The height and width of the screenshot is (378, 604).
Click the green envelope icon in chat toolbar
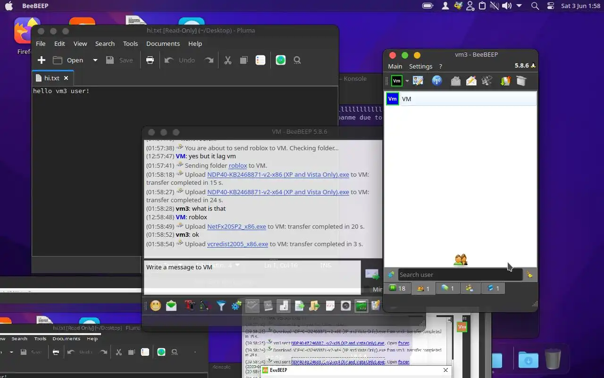coord(171,306)
